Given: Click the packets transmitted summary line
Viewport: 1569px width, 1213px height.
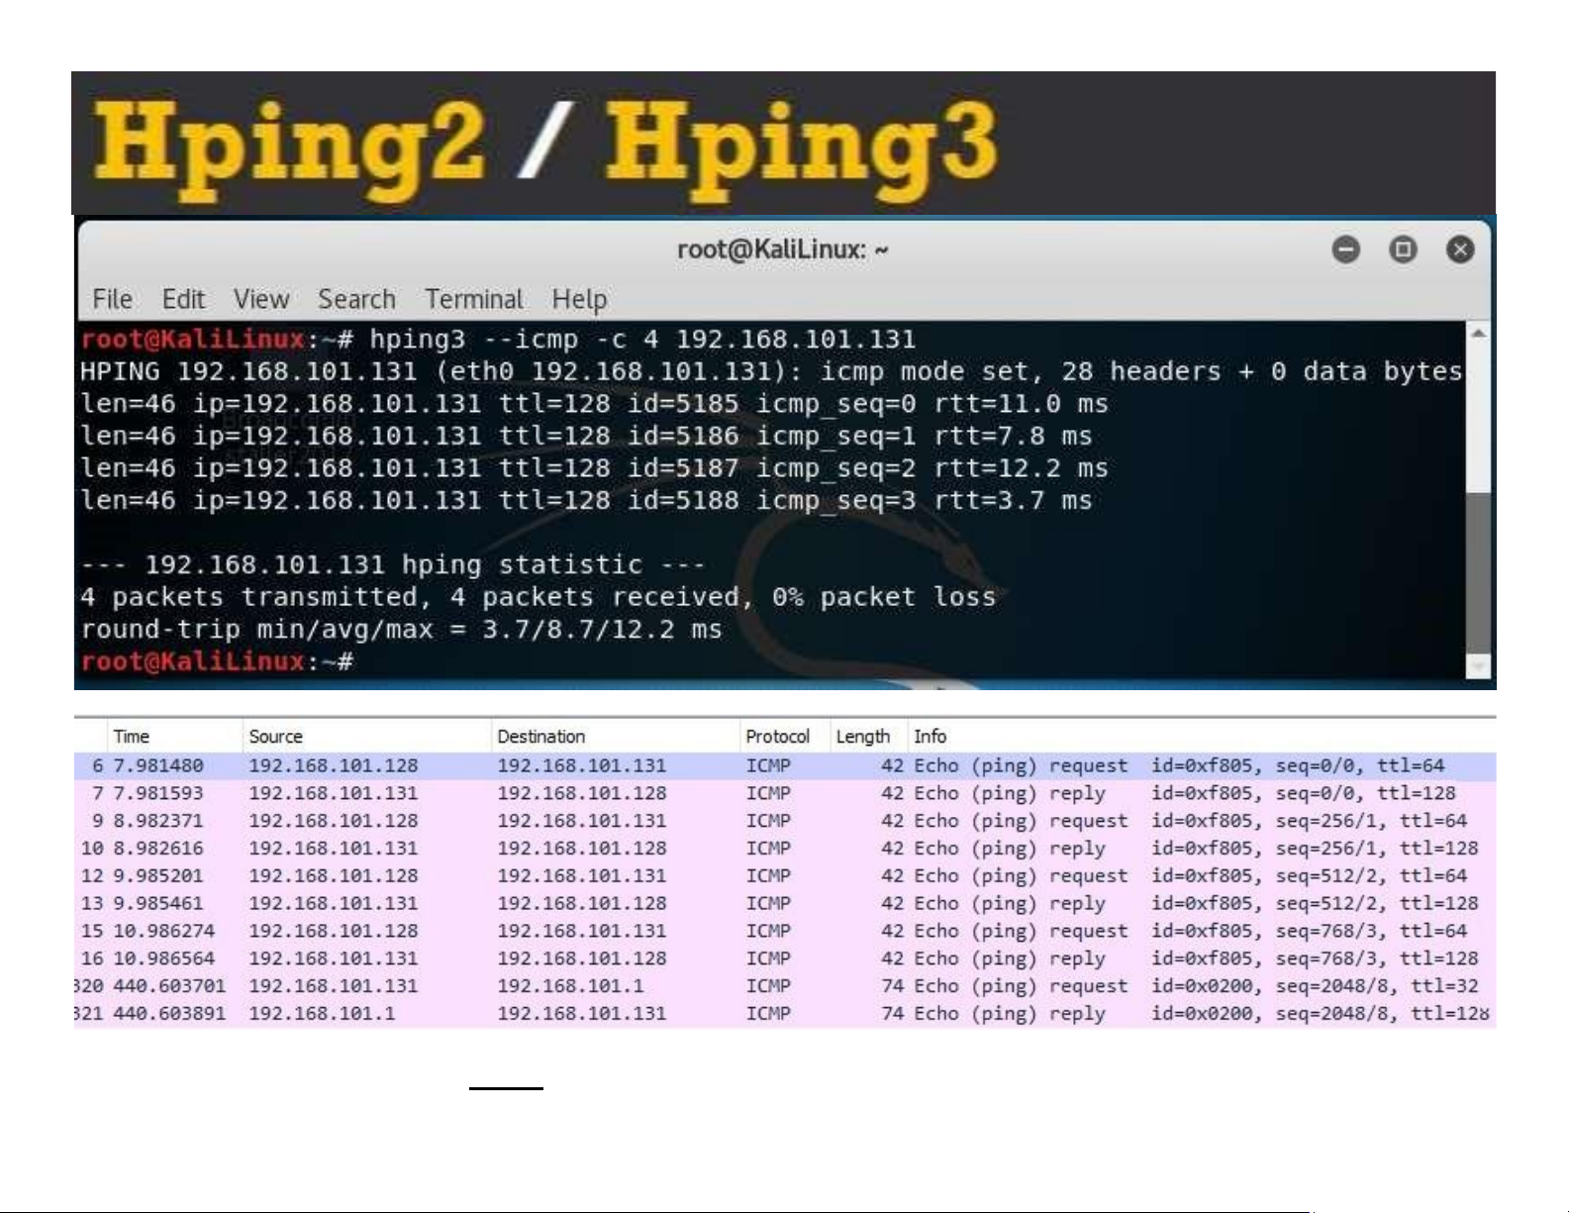Looking at the screenshot, I should 538,597.
